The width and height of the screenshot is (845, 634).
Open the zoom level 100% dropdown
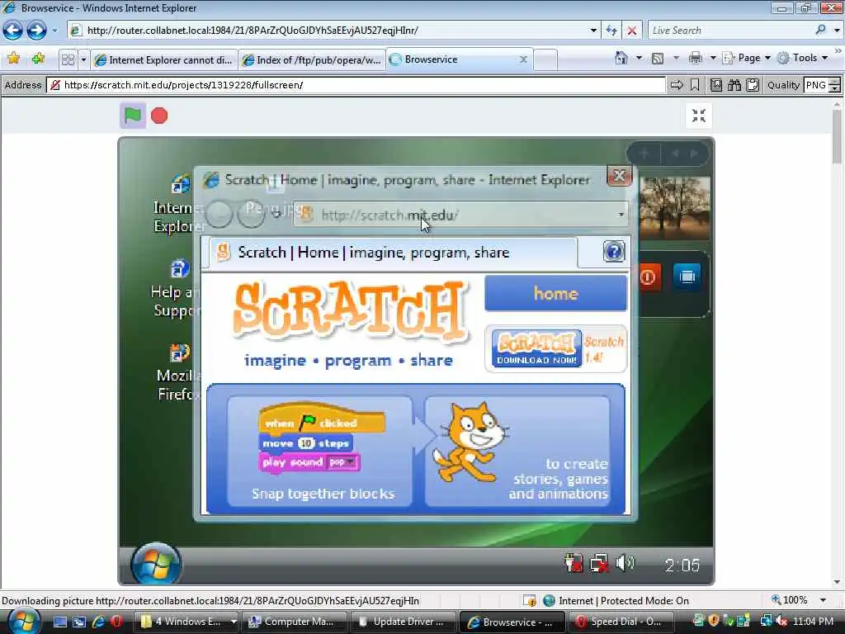(823, 600)
